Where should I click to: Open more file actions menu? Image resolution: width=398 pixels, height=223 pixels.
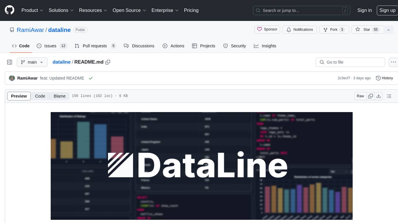point(393,62)
